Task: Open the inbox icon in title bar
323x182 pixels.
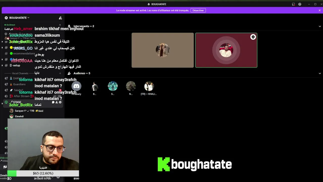Action: click(293, 4)
